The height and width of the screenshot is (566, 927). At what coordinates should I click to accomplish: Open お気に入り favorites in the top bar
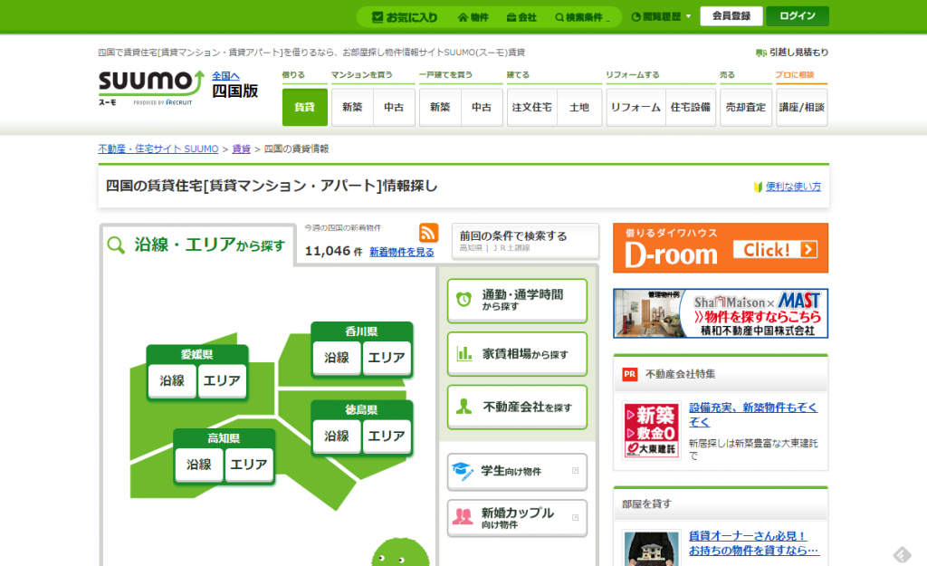tap(405, 17)
